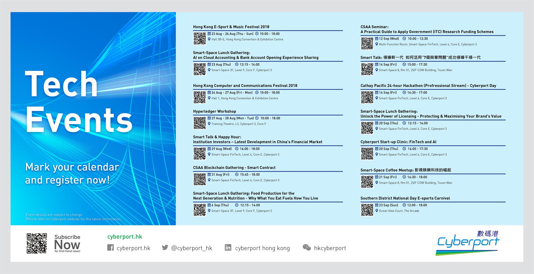Click the 'A Practical Guide to Apply Government (ITC)' subtitle
The height and width of the screenshot is (274, 534).
(x=427, y=32)
